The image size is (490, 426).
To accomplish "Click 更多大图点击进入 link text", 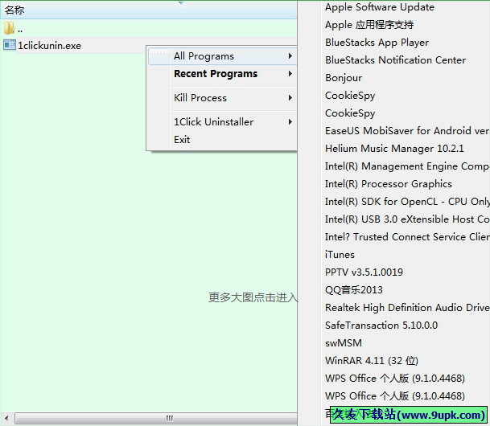I will [253, 297].
